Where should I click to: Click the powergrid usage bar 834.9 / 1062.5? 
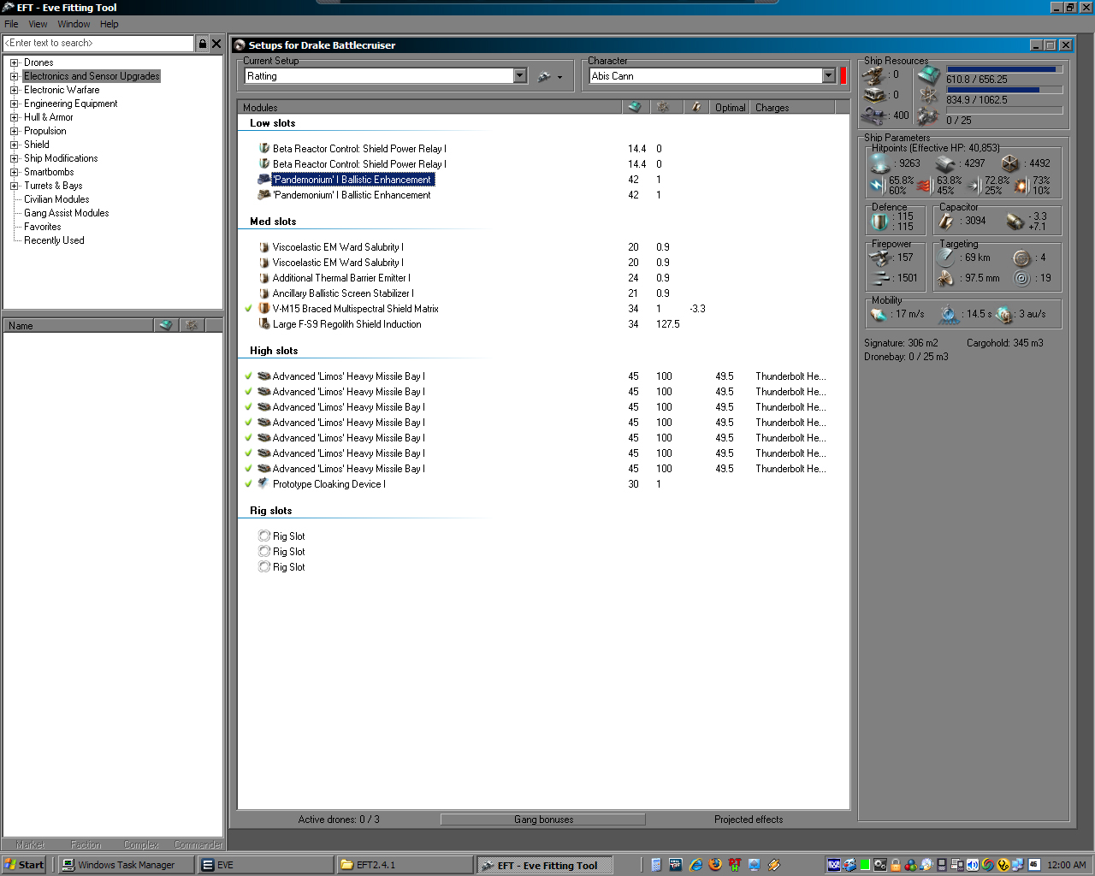(x=1003, y=89)
